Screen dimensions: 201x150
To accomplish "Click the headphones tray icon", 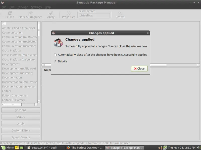I will (160, 148).
